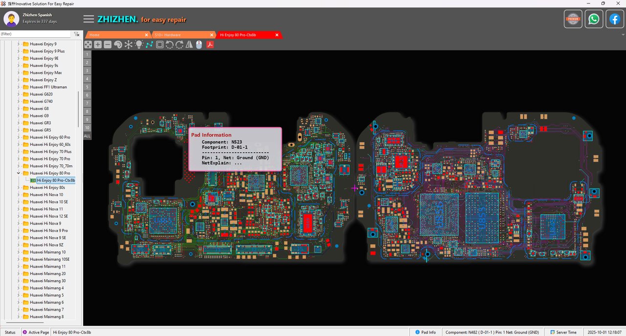This screenshot has height=336, width=626.
Task: Rotate board clockwise icon
Action: click(179, 45)
